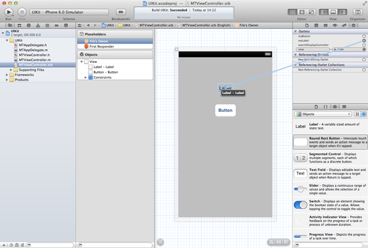Collapse the UIKit group folder
Viewport: 368px width, 248px height.
[x=7, y=41]
